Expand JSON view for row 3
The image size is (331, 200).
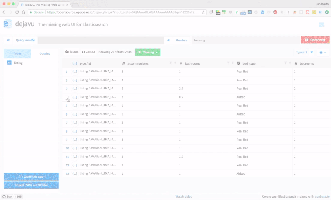(x=74, y=89)
